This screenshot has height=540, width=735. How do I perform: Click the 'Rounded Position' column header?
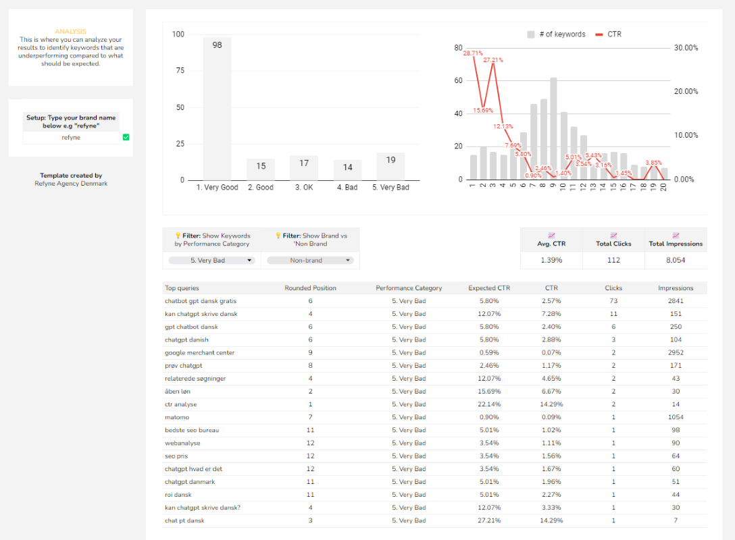310,288
